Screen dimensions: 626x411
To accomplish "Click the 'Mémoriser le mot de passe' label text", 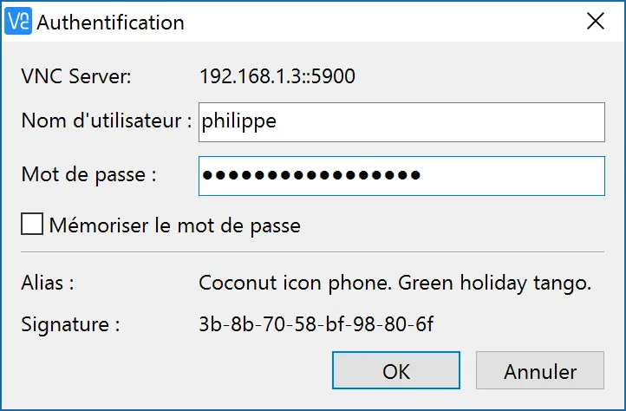I will (x=175, y=225).
